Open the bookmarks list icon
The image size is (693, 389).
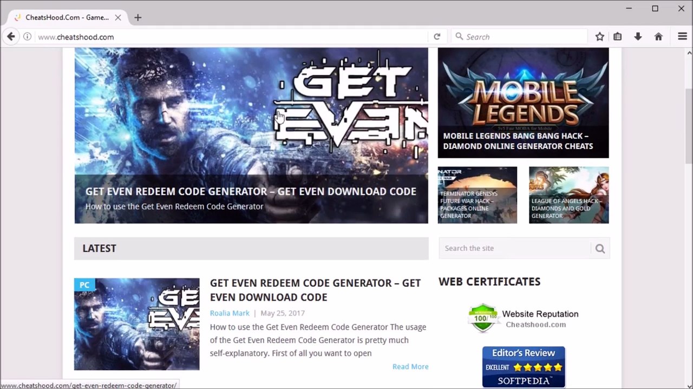pyautogui.click(x=617, y=37)
